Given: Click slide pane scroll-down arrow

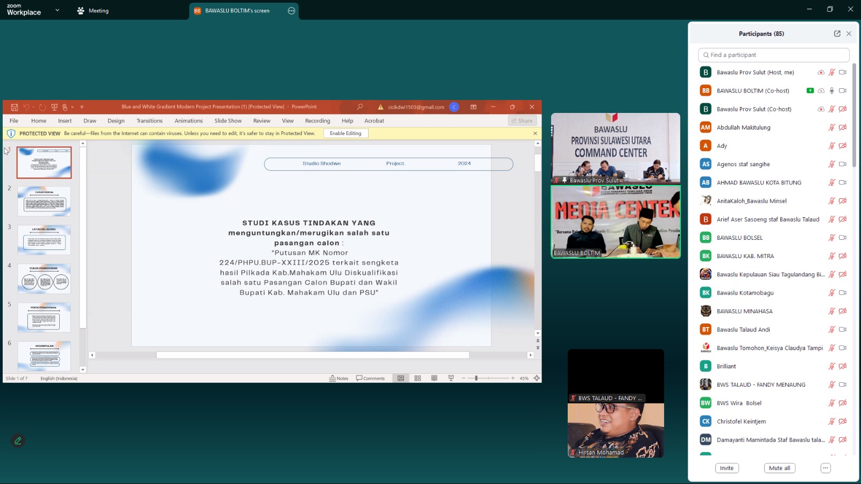Looking at the screenshot, I should 538,333.
